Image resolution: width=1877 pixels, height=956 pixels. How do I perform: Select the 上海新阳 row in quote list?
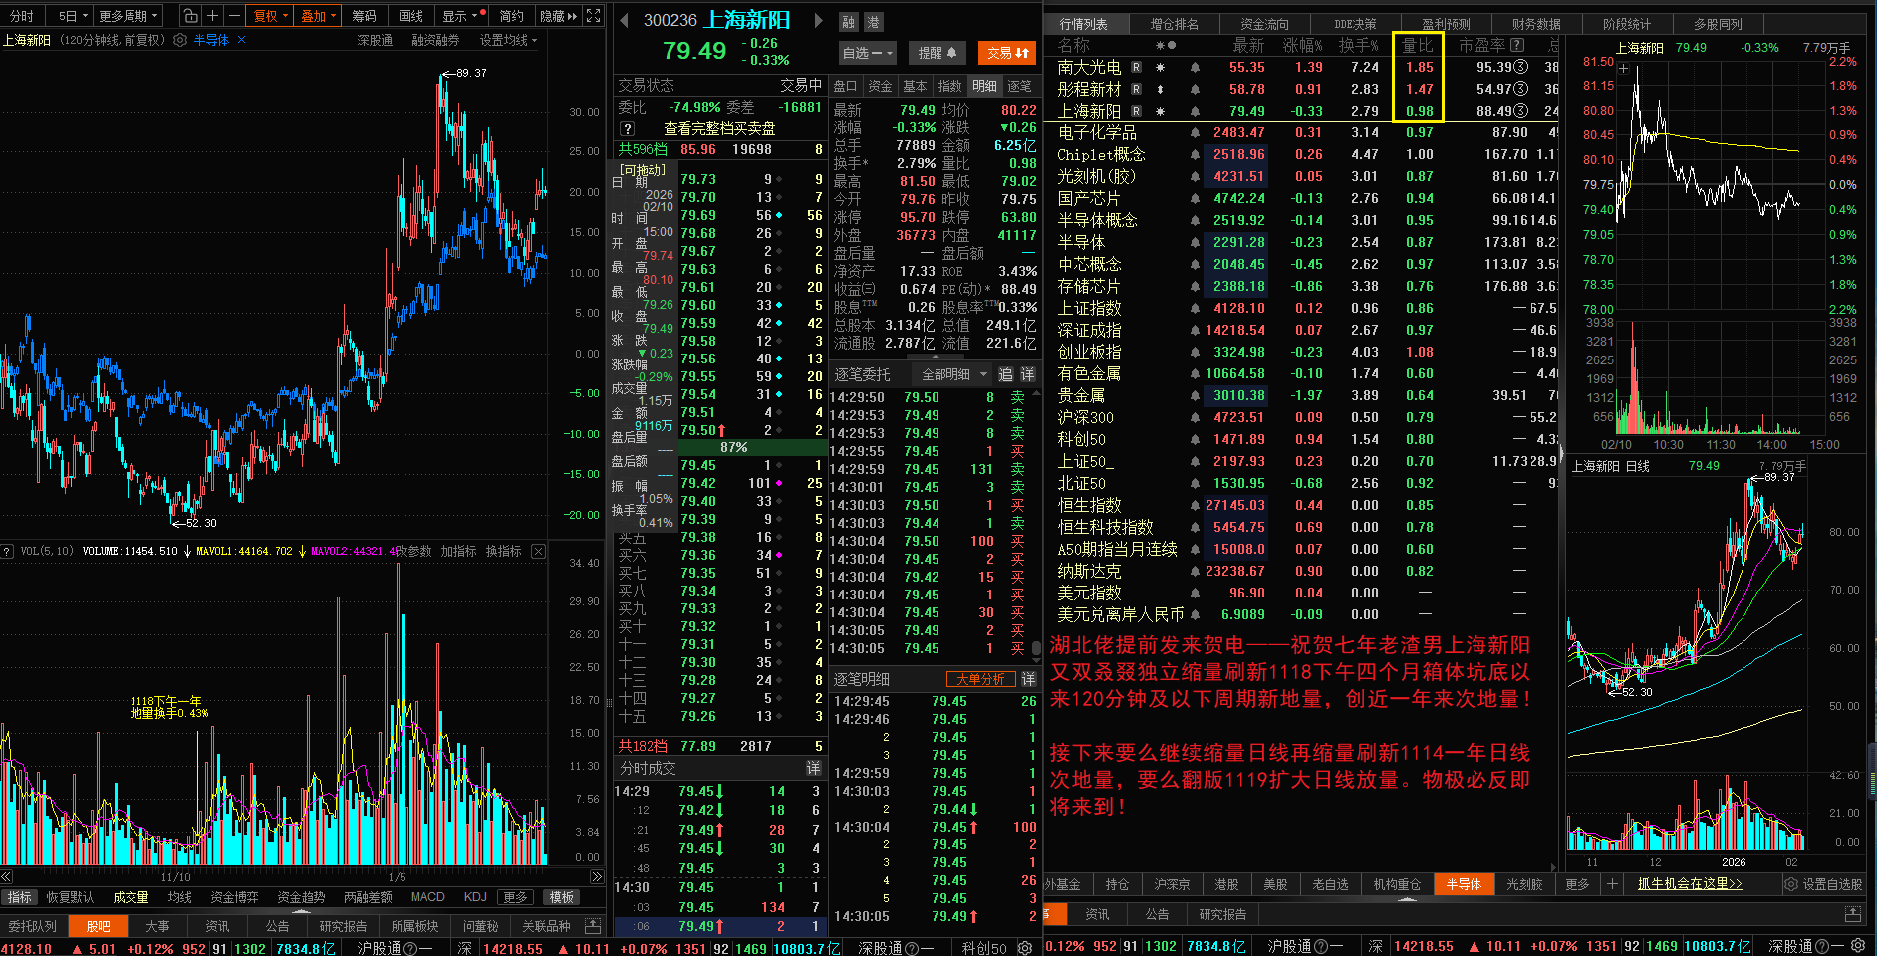point(1303,111)
